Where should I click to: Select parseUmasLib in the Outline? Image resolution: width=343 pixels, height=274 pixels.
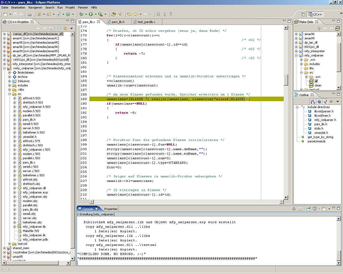click(x=316, y=141)
